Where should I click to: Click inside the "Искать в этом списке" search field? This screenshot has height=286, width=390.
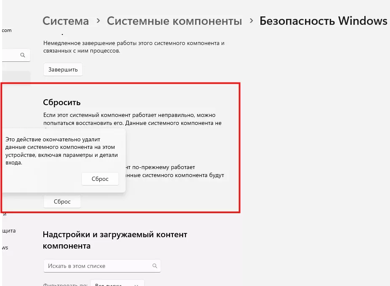[x=93, y=266]
